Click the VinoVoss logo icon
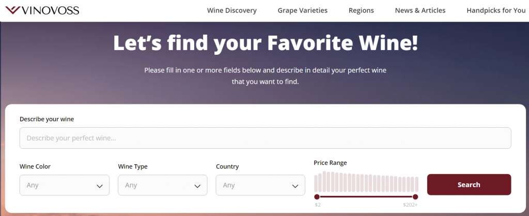The image size is (529, 216). [x=12, y=10]
